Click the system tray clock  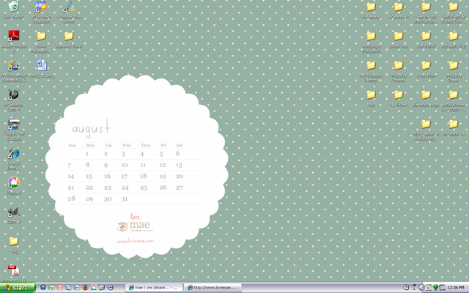[456, 288]
